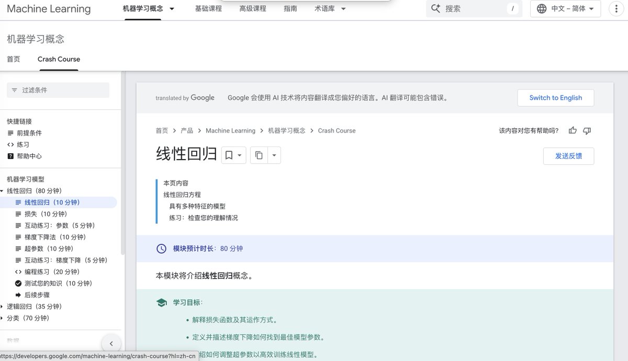This screenshot has width=628, height=361.
Task: Click the 前提条件 list icon
Action: tap(10, 133)
